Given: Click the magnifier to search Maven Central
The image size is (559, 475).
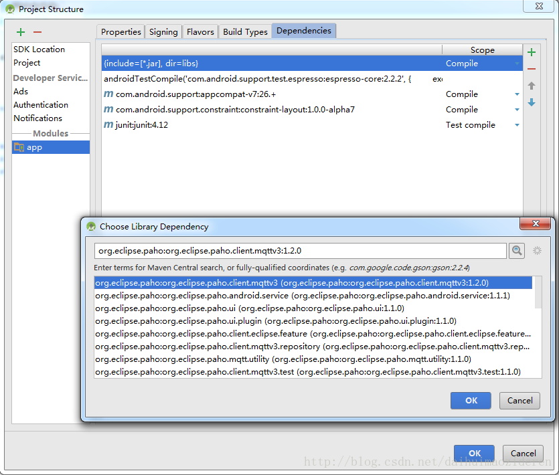Looking at the screenshot, I should pyautogui.click(x=517, y=251).
